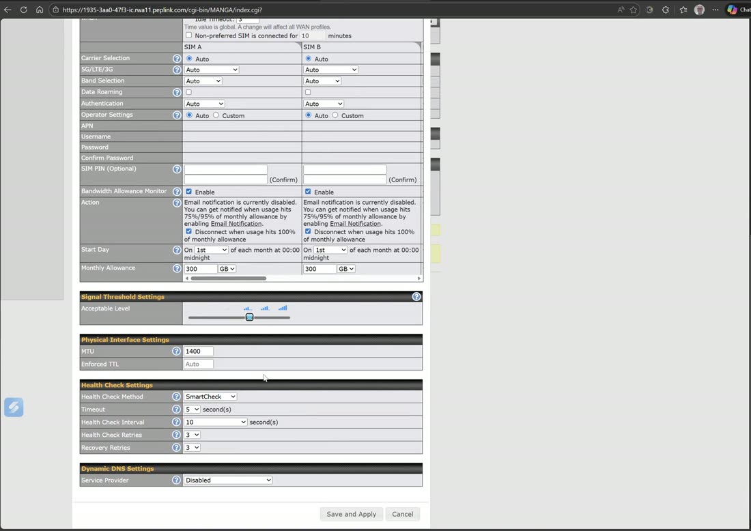
Task: Open the Health Check Method dropdown
Action: click(x=210, y=397)
